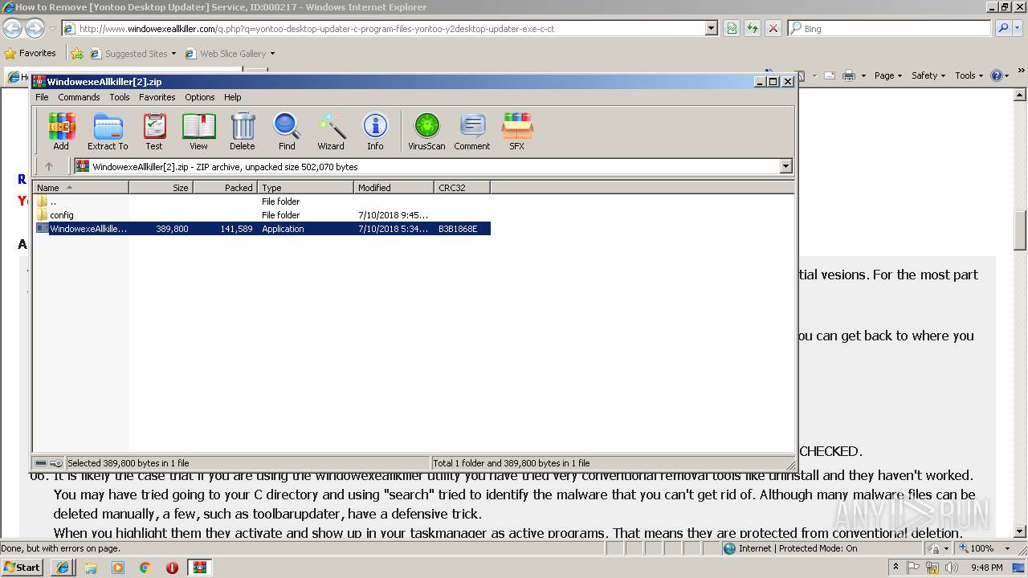This screenshot has width=1028, height=578.
Task: Click the Internet Explorer taskbar icon
Action: tap(63, 568)
